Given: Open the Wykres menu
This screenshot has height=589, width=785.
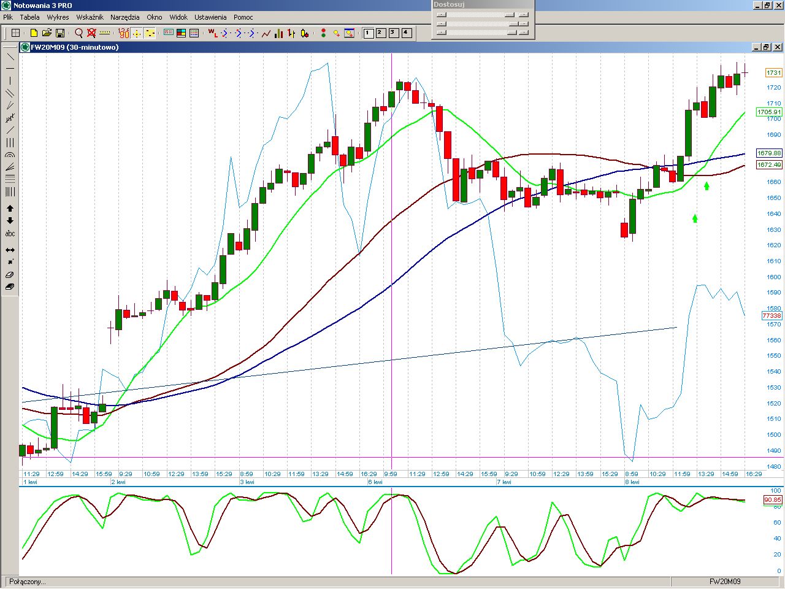Looking at the screenshot, I should (58, 17).
